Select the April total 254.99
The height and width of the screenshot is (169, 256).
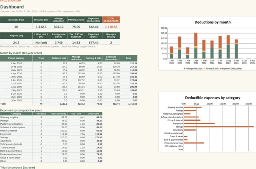[x=134, y=74]
